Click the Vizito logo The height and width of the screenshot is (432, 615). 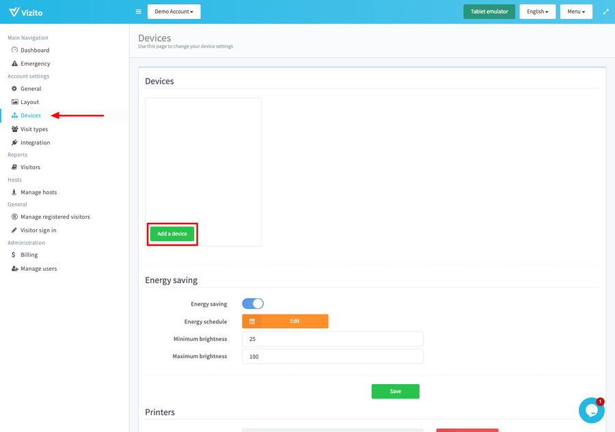(24, 12)
